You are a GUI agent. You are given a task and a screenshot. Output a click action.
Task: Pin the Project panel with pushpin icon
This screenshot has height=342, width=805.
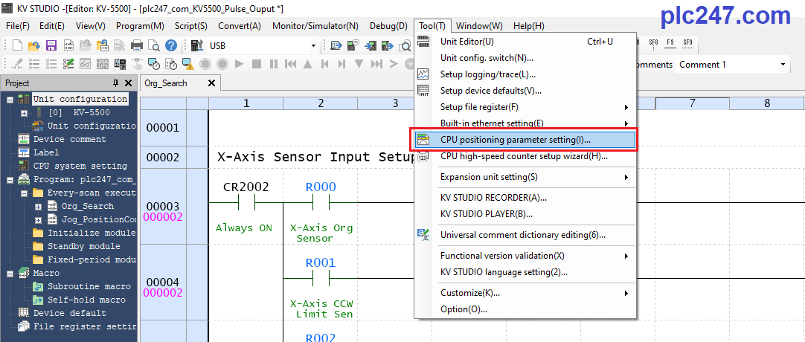pyautogui.click(x=116, y=83)
